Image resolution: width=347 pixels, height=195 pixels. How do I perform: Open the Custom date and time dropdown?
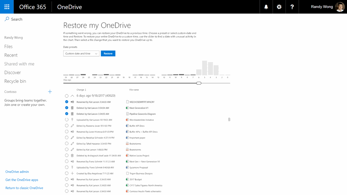click(81, 53)
